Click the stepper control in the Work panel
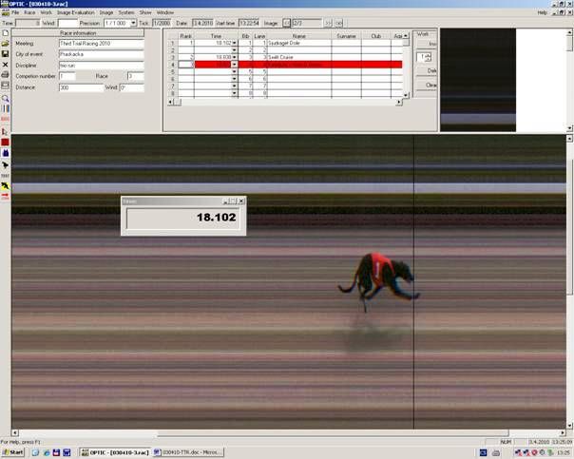 [x=424, y=57]
